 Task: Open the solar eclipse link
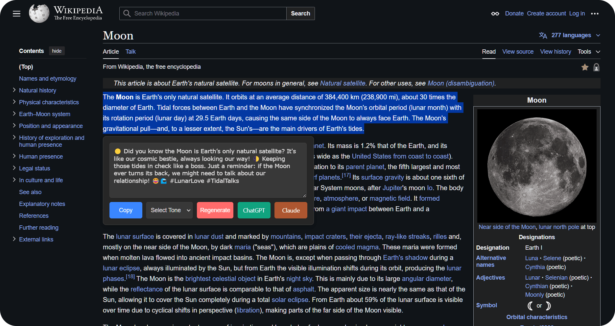pos(290,300)
